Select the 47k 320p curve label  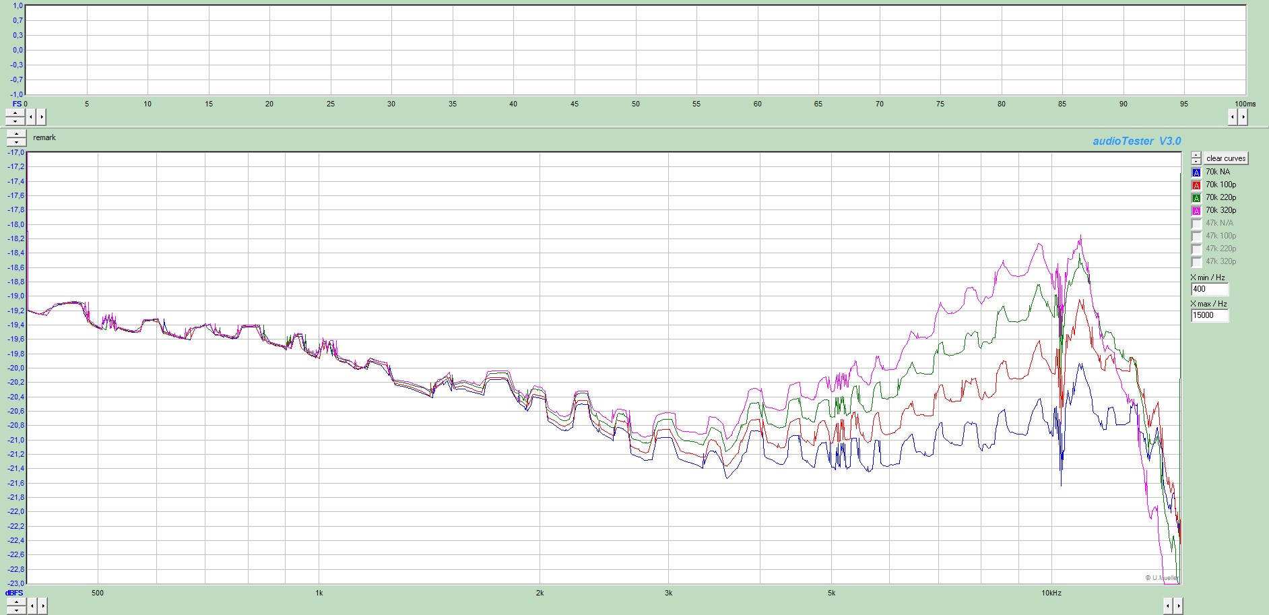(x=1221, y=261)
